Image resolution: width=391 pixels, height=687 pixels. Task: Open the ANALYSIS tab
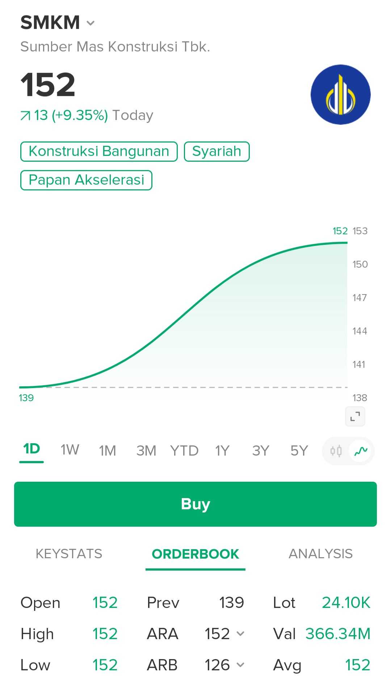click(320, 554)
